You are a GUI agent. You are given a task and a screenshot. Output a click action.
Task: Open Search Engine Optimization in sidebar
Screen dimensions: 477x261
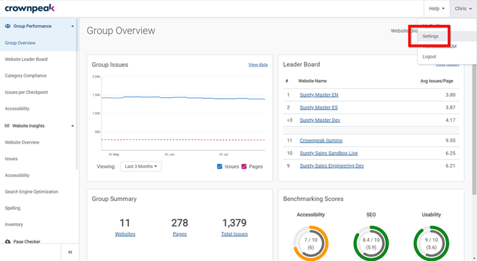click(31, 192)
